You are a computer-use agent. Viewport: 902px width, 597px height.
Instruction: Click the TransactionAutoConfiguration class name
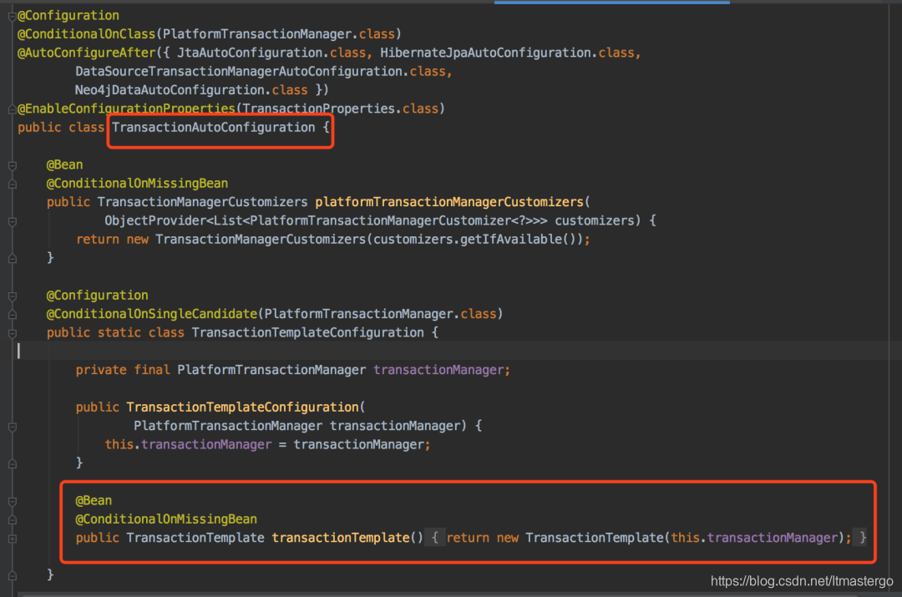click(x=214, y=127)
